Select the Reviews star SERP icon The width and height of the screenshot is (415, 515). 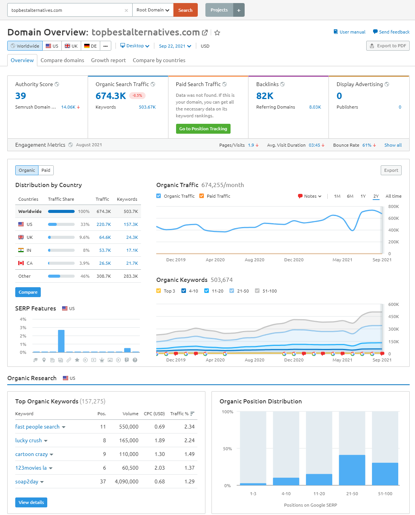tap(77, 360)
